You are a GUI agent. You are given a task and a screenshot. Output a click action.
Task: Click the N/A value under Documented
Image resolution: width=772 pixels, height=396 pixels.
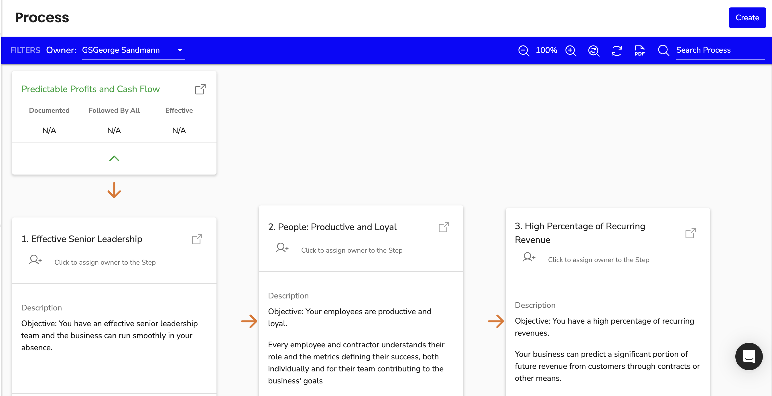[49, 130]
